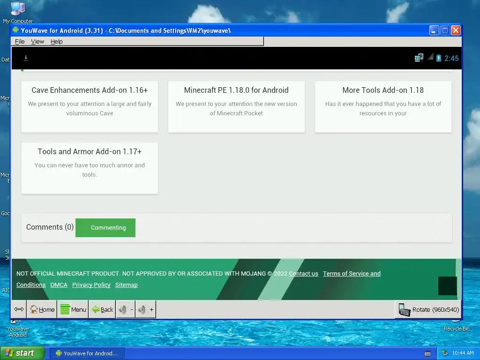480x360 pixels.
Task: Open the Windows Start menu
Action: (x=22, y=353)
